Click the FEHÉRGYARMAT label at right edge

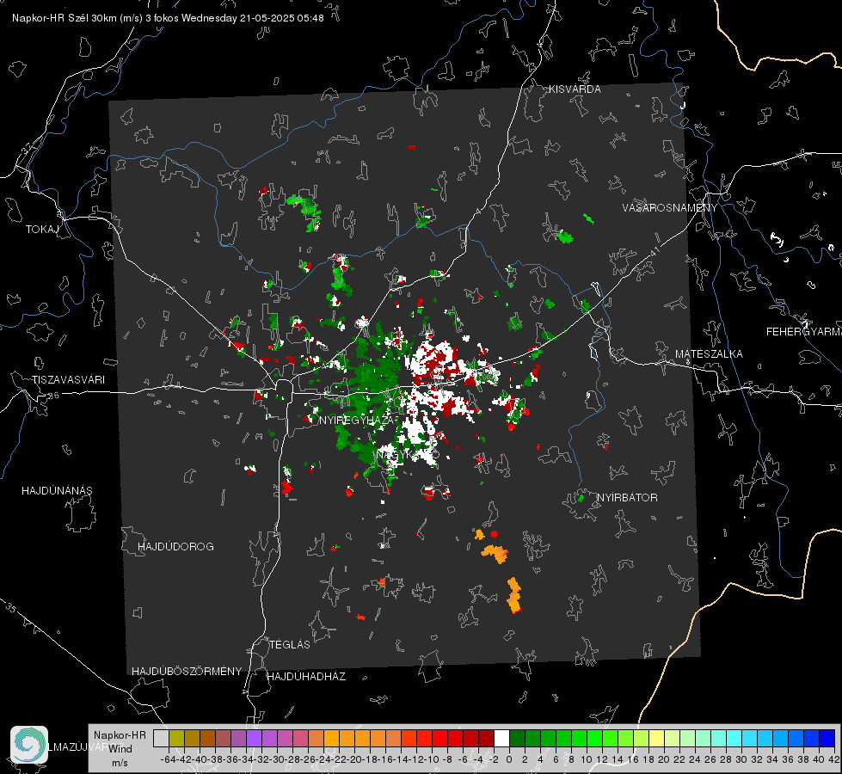coord(803,332)
